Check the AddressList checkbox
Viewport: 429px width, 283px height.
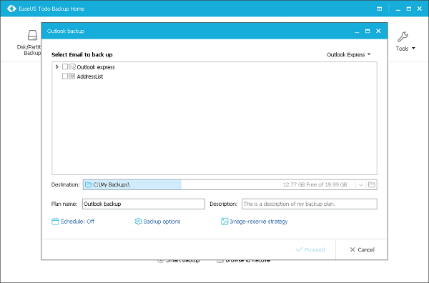(65, 76)
